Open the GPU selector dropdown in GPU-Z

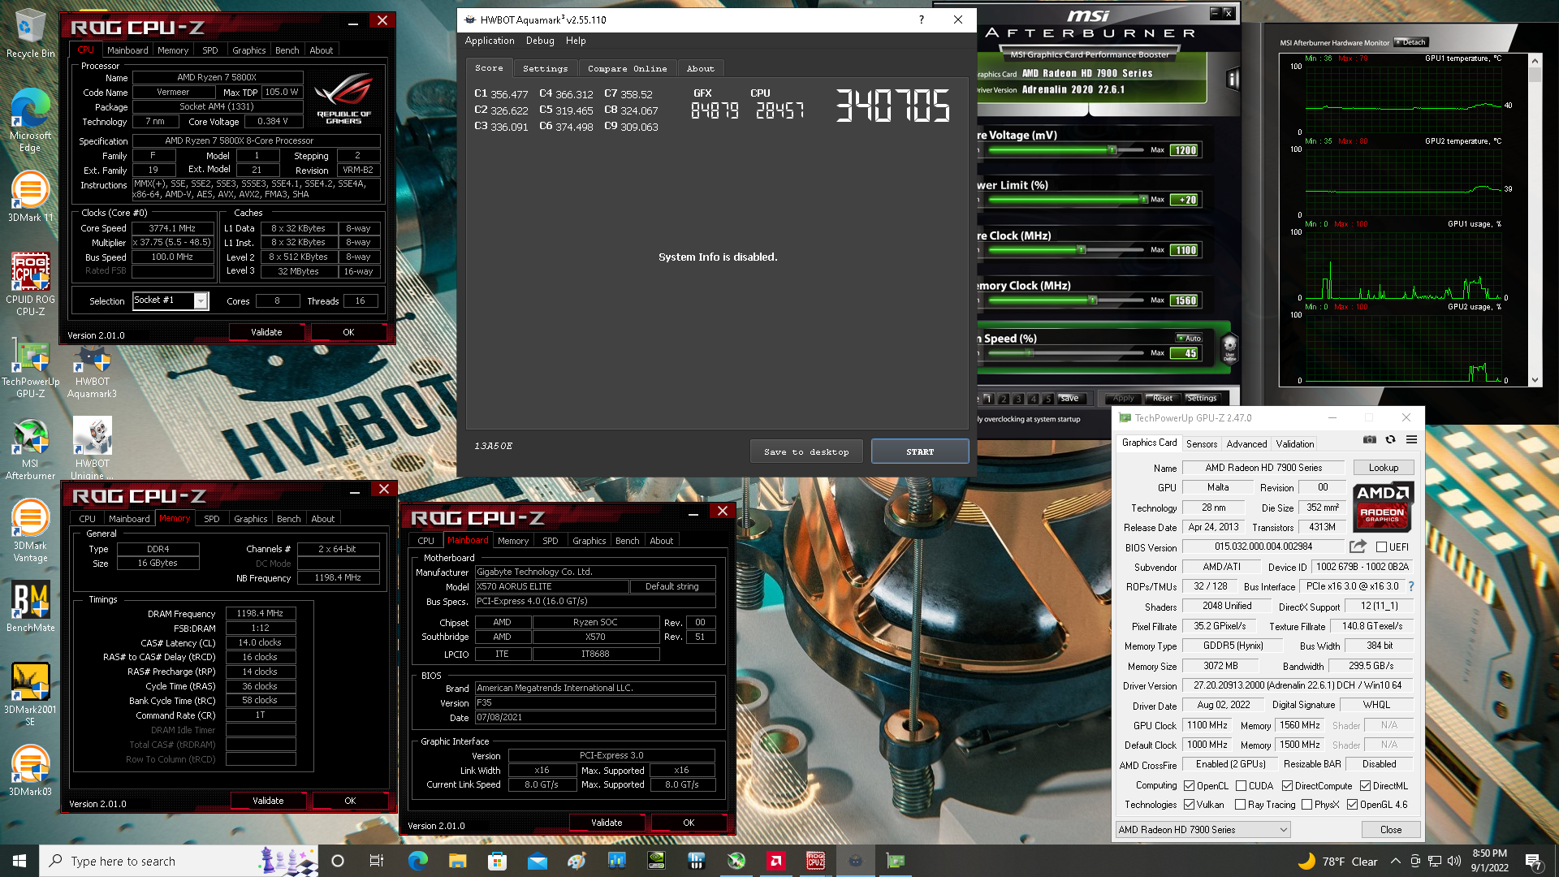pyautogui.click(x=1203, y=830)
